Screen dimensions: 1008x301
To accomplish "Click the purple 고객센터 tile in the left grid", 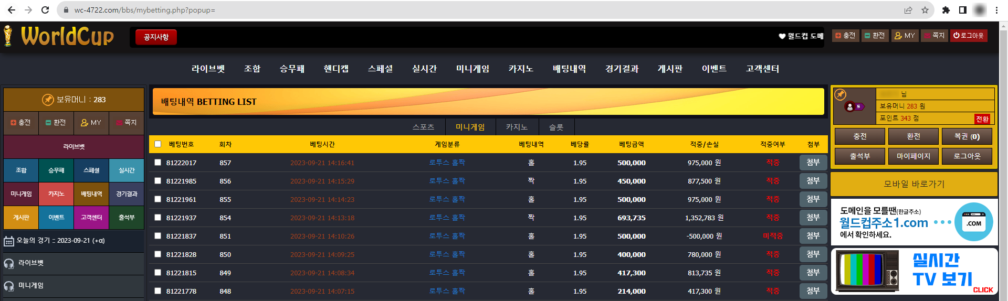I will 91,218.
